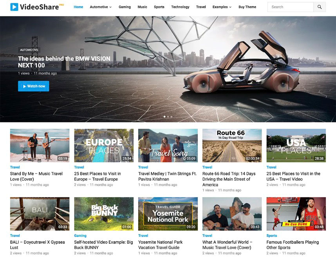
Task: Open the Gaming menu item
Action: click(x=125, y=7)
